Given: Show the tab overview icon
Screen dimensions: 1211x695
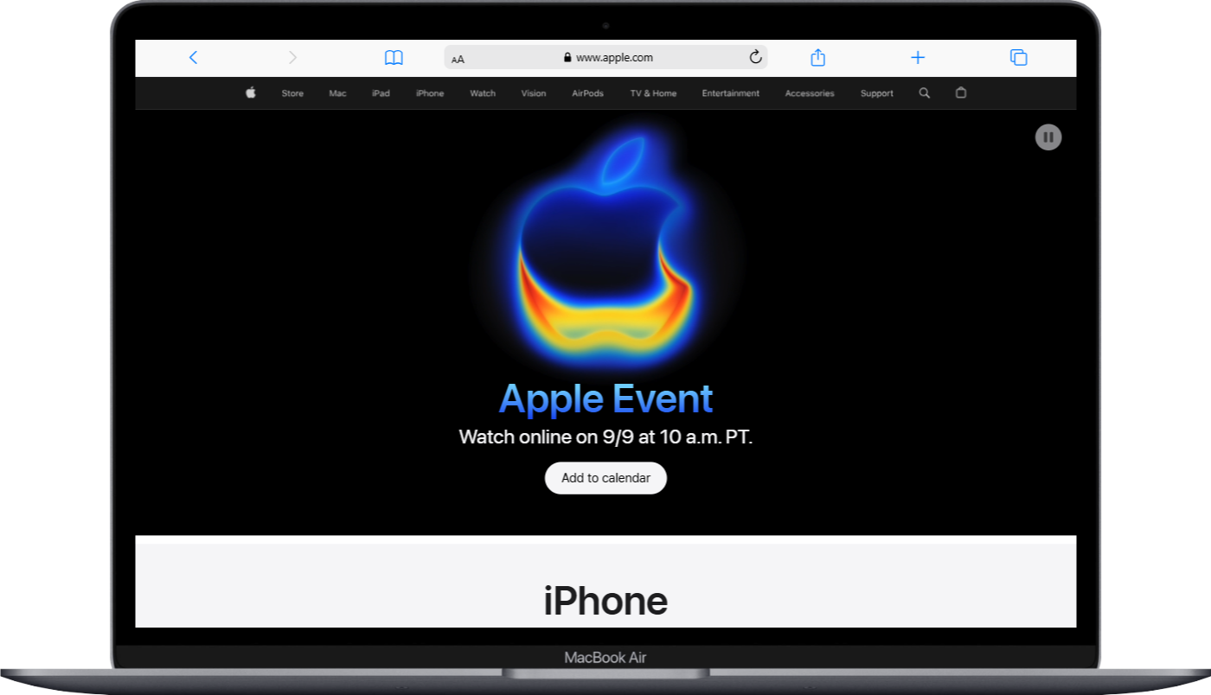Looking at the screenshot, I should [x=1018, y=58].
